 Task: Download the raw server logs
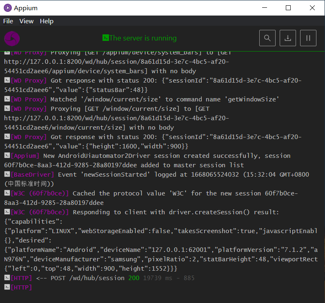[288, 38]
